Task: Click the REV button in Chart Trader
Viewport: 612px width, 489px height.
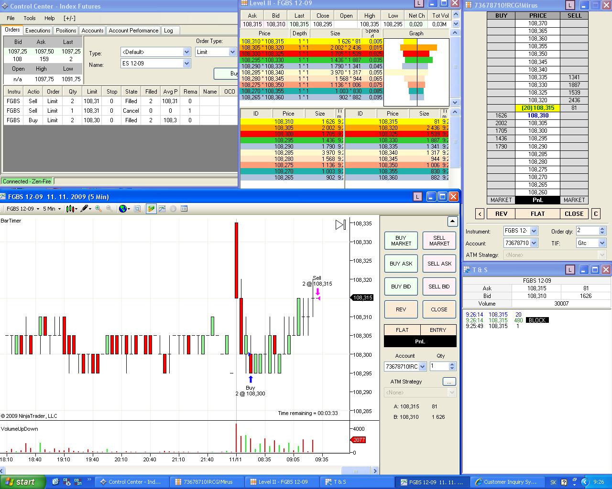Action: click(x=401, y=309)
